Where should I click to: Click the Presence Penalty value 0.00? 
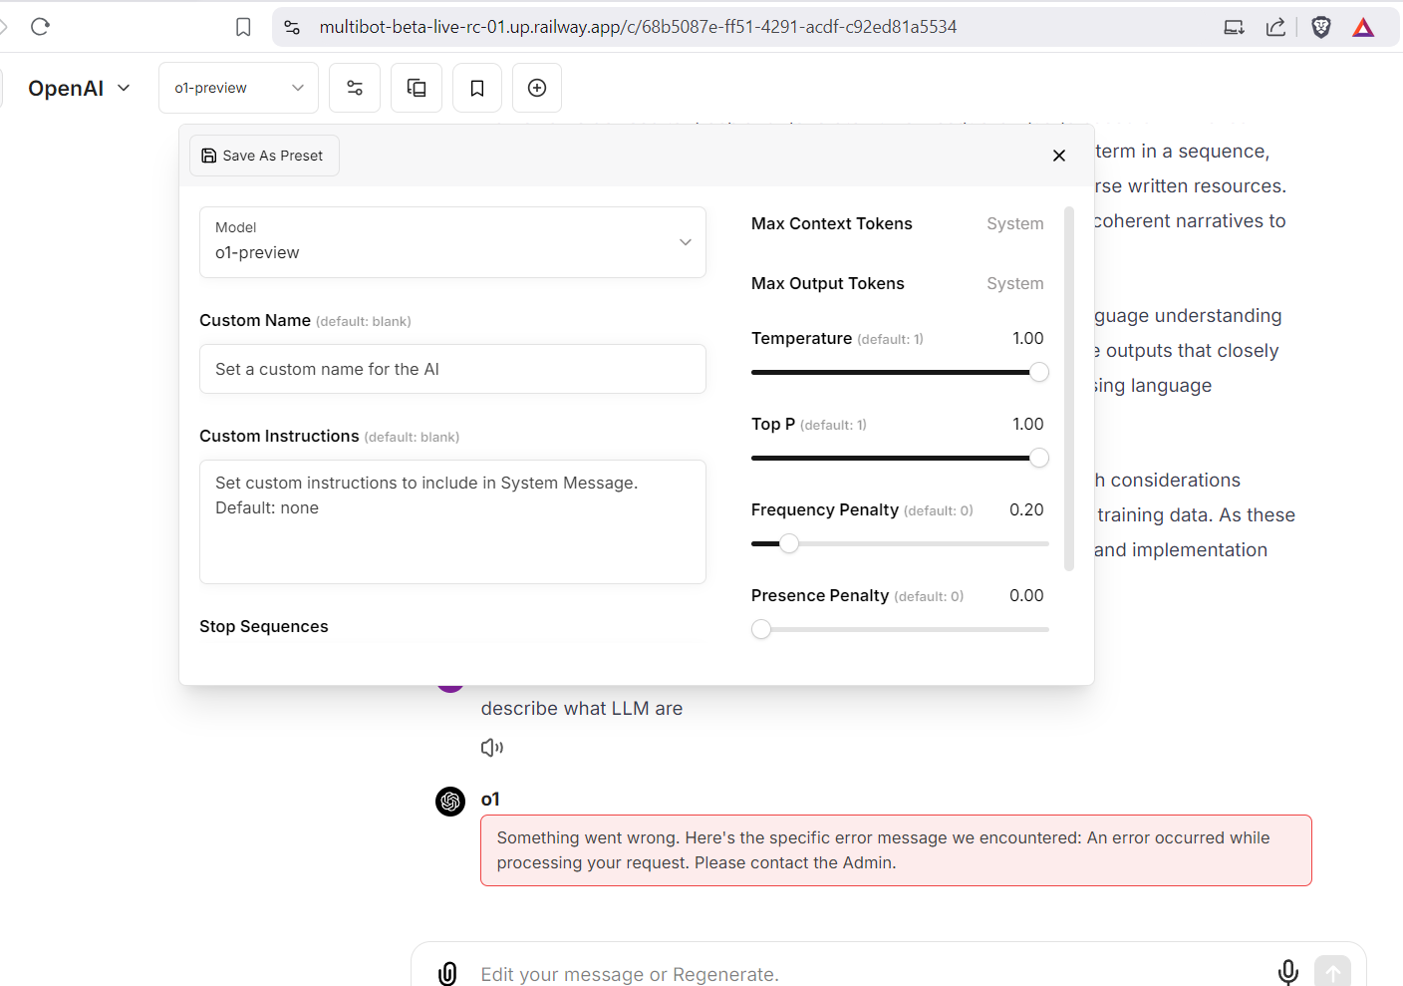point(1026,595)
